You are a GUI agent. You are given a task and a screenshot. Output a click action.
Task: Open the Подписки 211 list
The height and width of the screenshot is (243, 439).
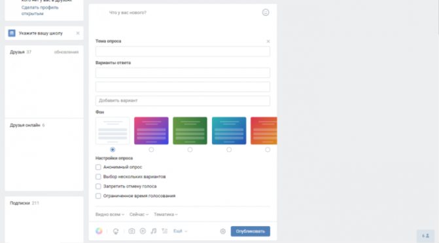point(24,203)
